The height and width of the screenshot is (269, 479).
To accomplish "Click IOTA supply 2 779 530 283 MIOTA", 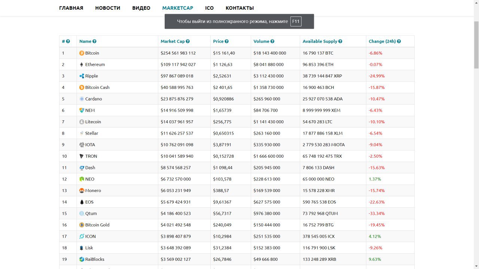I will (324, 145).
